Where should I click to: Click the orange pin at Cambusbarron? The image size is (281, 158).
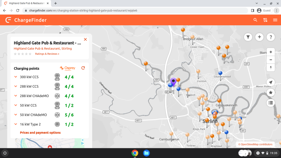click(x=171, y=134)
